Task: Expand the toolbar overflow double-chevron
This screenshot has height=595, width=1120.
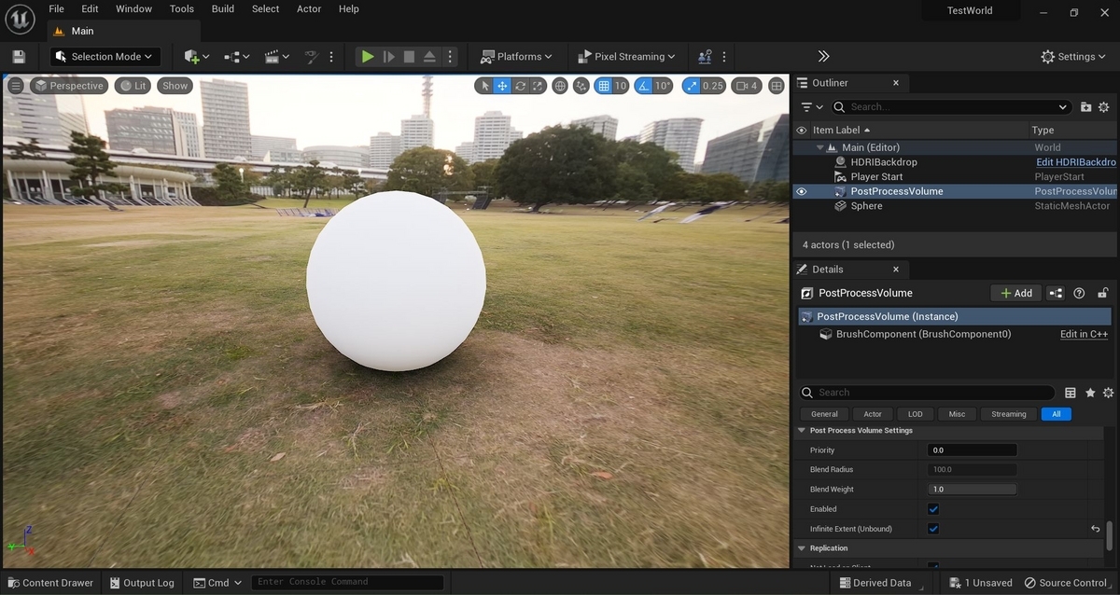Action: (823, 57)
